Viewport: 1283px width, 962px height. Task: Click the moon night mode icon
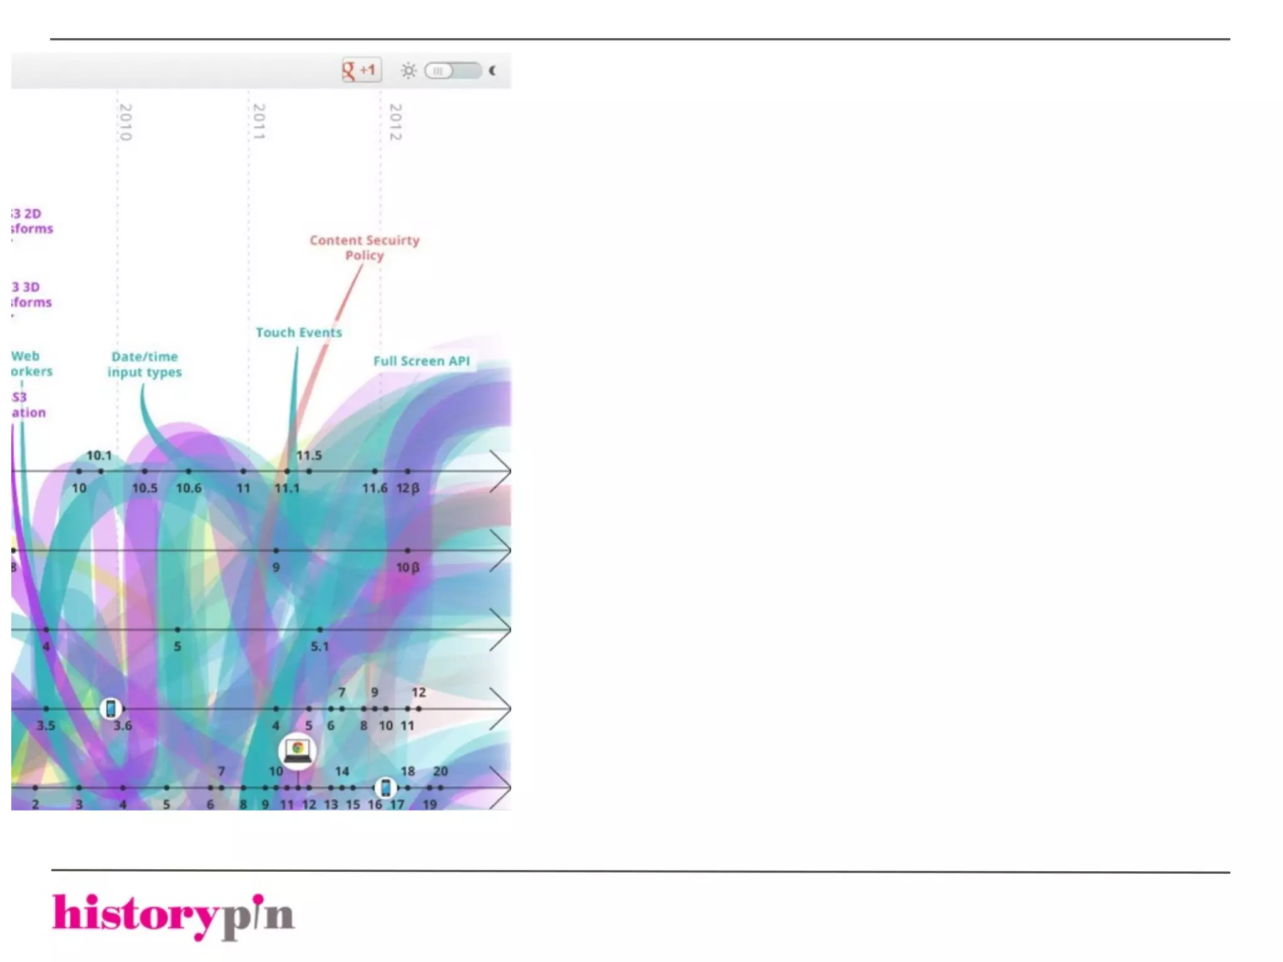pyautogui.click(x=492, y=71)
